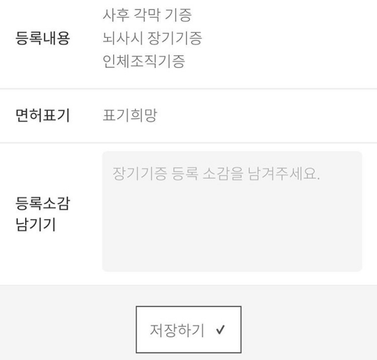Screen dimensions: 377x360
Task: Click the placeholder text 장기기증 등록 소감을 남겨주세요
Action: point(216,173)
